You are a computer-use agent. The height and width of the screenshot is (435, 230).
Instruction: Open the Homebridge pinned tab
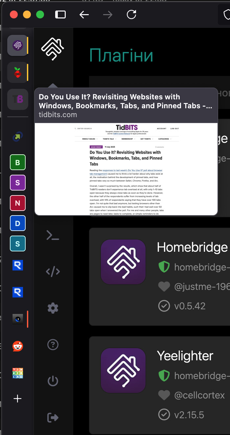(18, 45)
